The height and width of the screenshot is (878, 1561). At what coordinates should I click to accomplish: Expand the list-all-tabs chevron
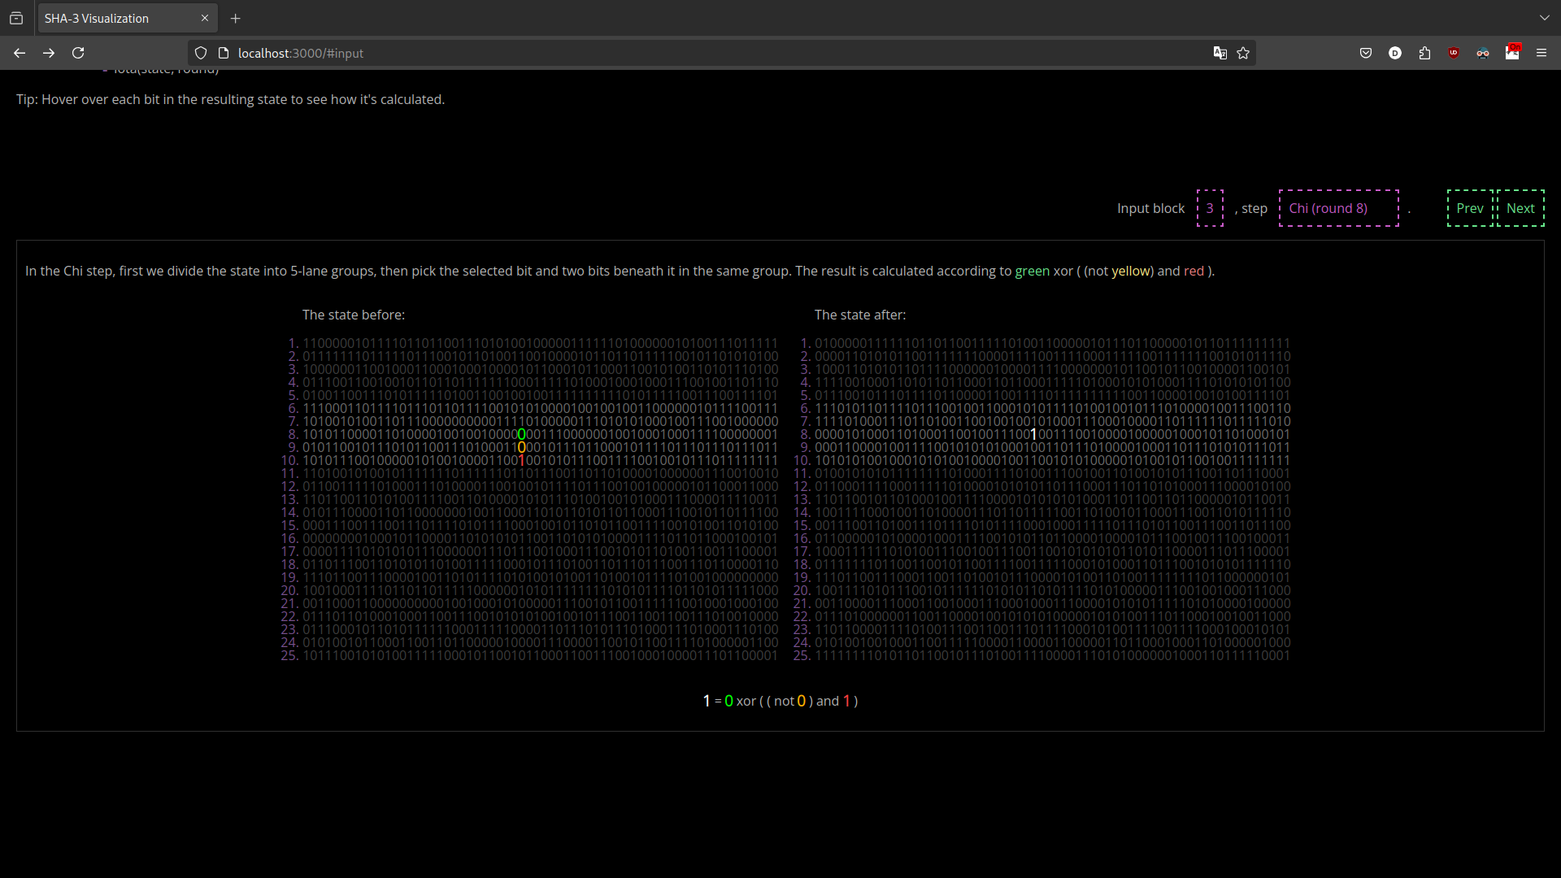(x=1545, y=17)
